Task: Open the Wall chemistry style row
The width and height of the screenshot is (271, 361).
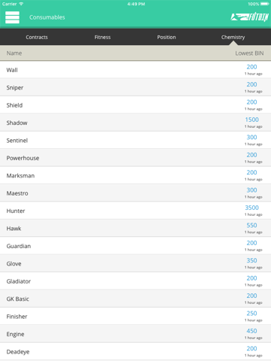Action: pyautogui.click(x=135, y=70)
